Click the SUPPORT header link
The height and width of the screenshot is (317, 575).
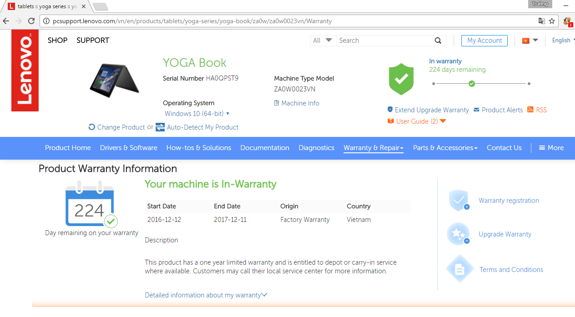click(93, 40)
